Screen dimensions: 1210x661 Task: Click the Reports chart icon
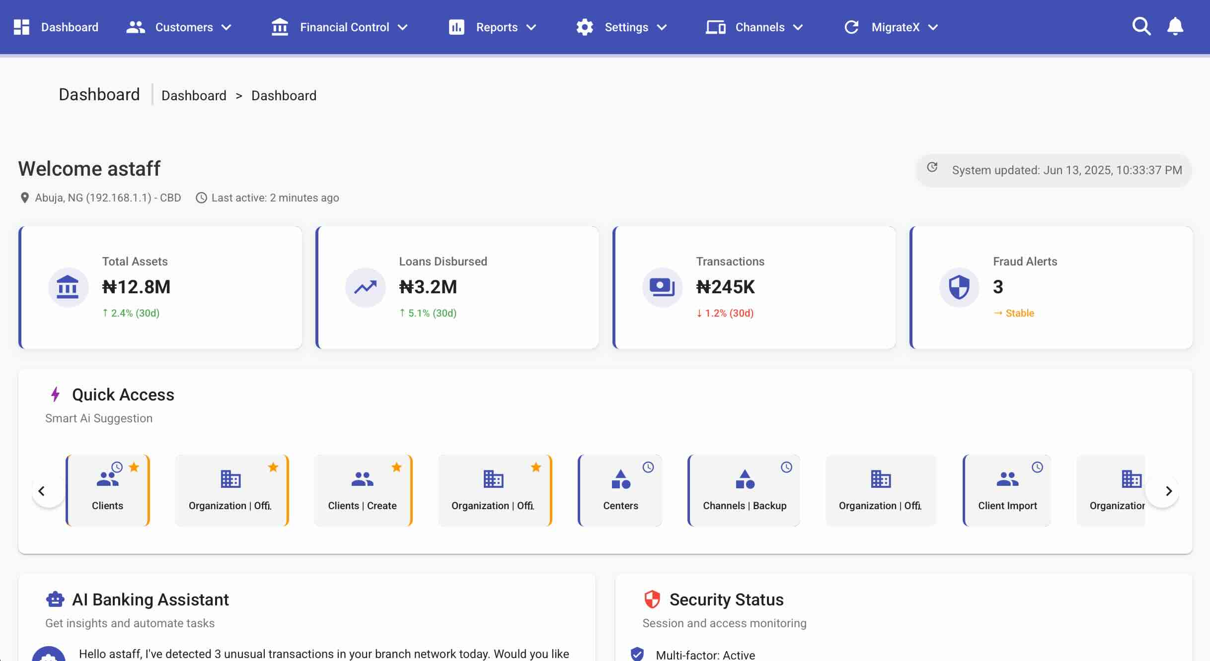click(456, 27)
